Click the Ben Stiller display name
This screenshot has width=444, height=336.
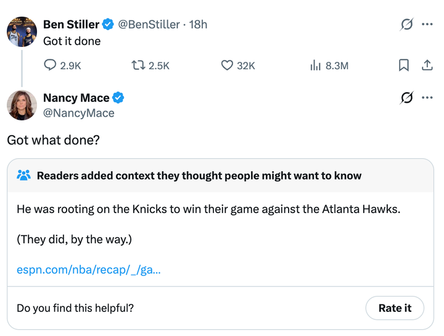coord(71,25)
